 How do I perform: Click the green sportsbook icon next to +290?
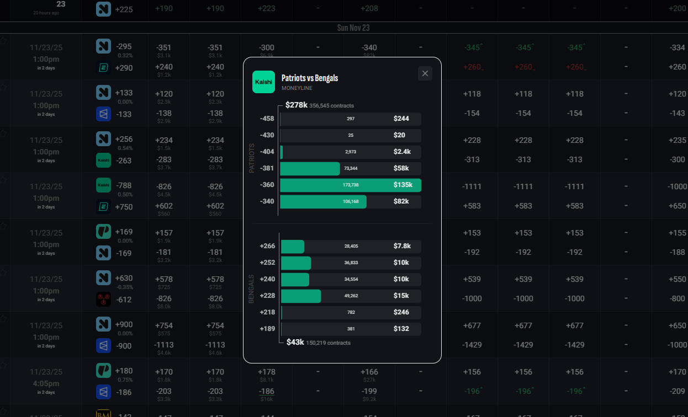click(x=103, y=67)
